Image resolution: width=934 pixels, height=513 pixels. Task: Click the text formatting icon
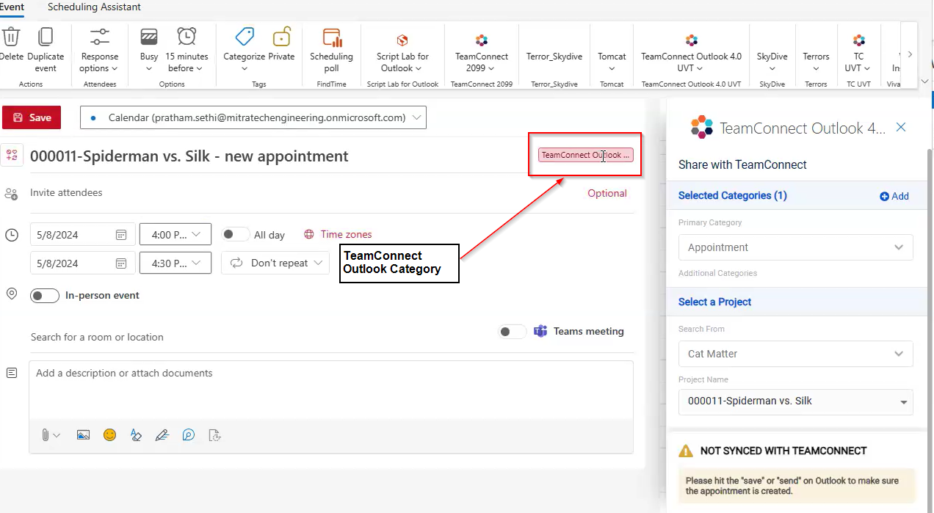pos(136,435)
